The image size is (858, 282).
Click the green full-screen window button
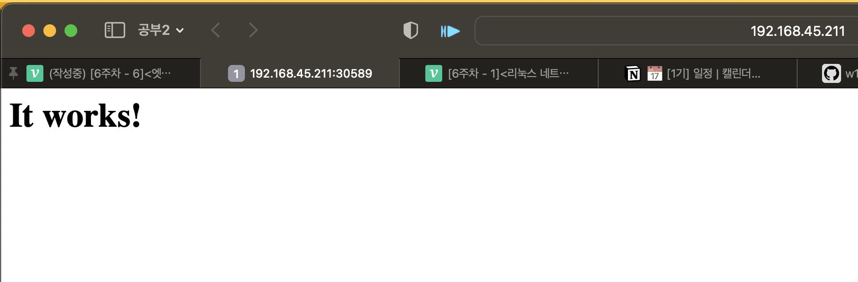coord(71,31)
